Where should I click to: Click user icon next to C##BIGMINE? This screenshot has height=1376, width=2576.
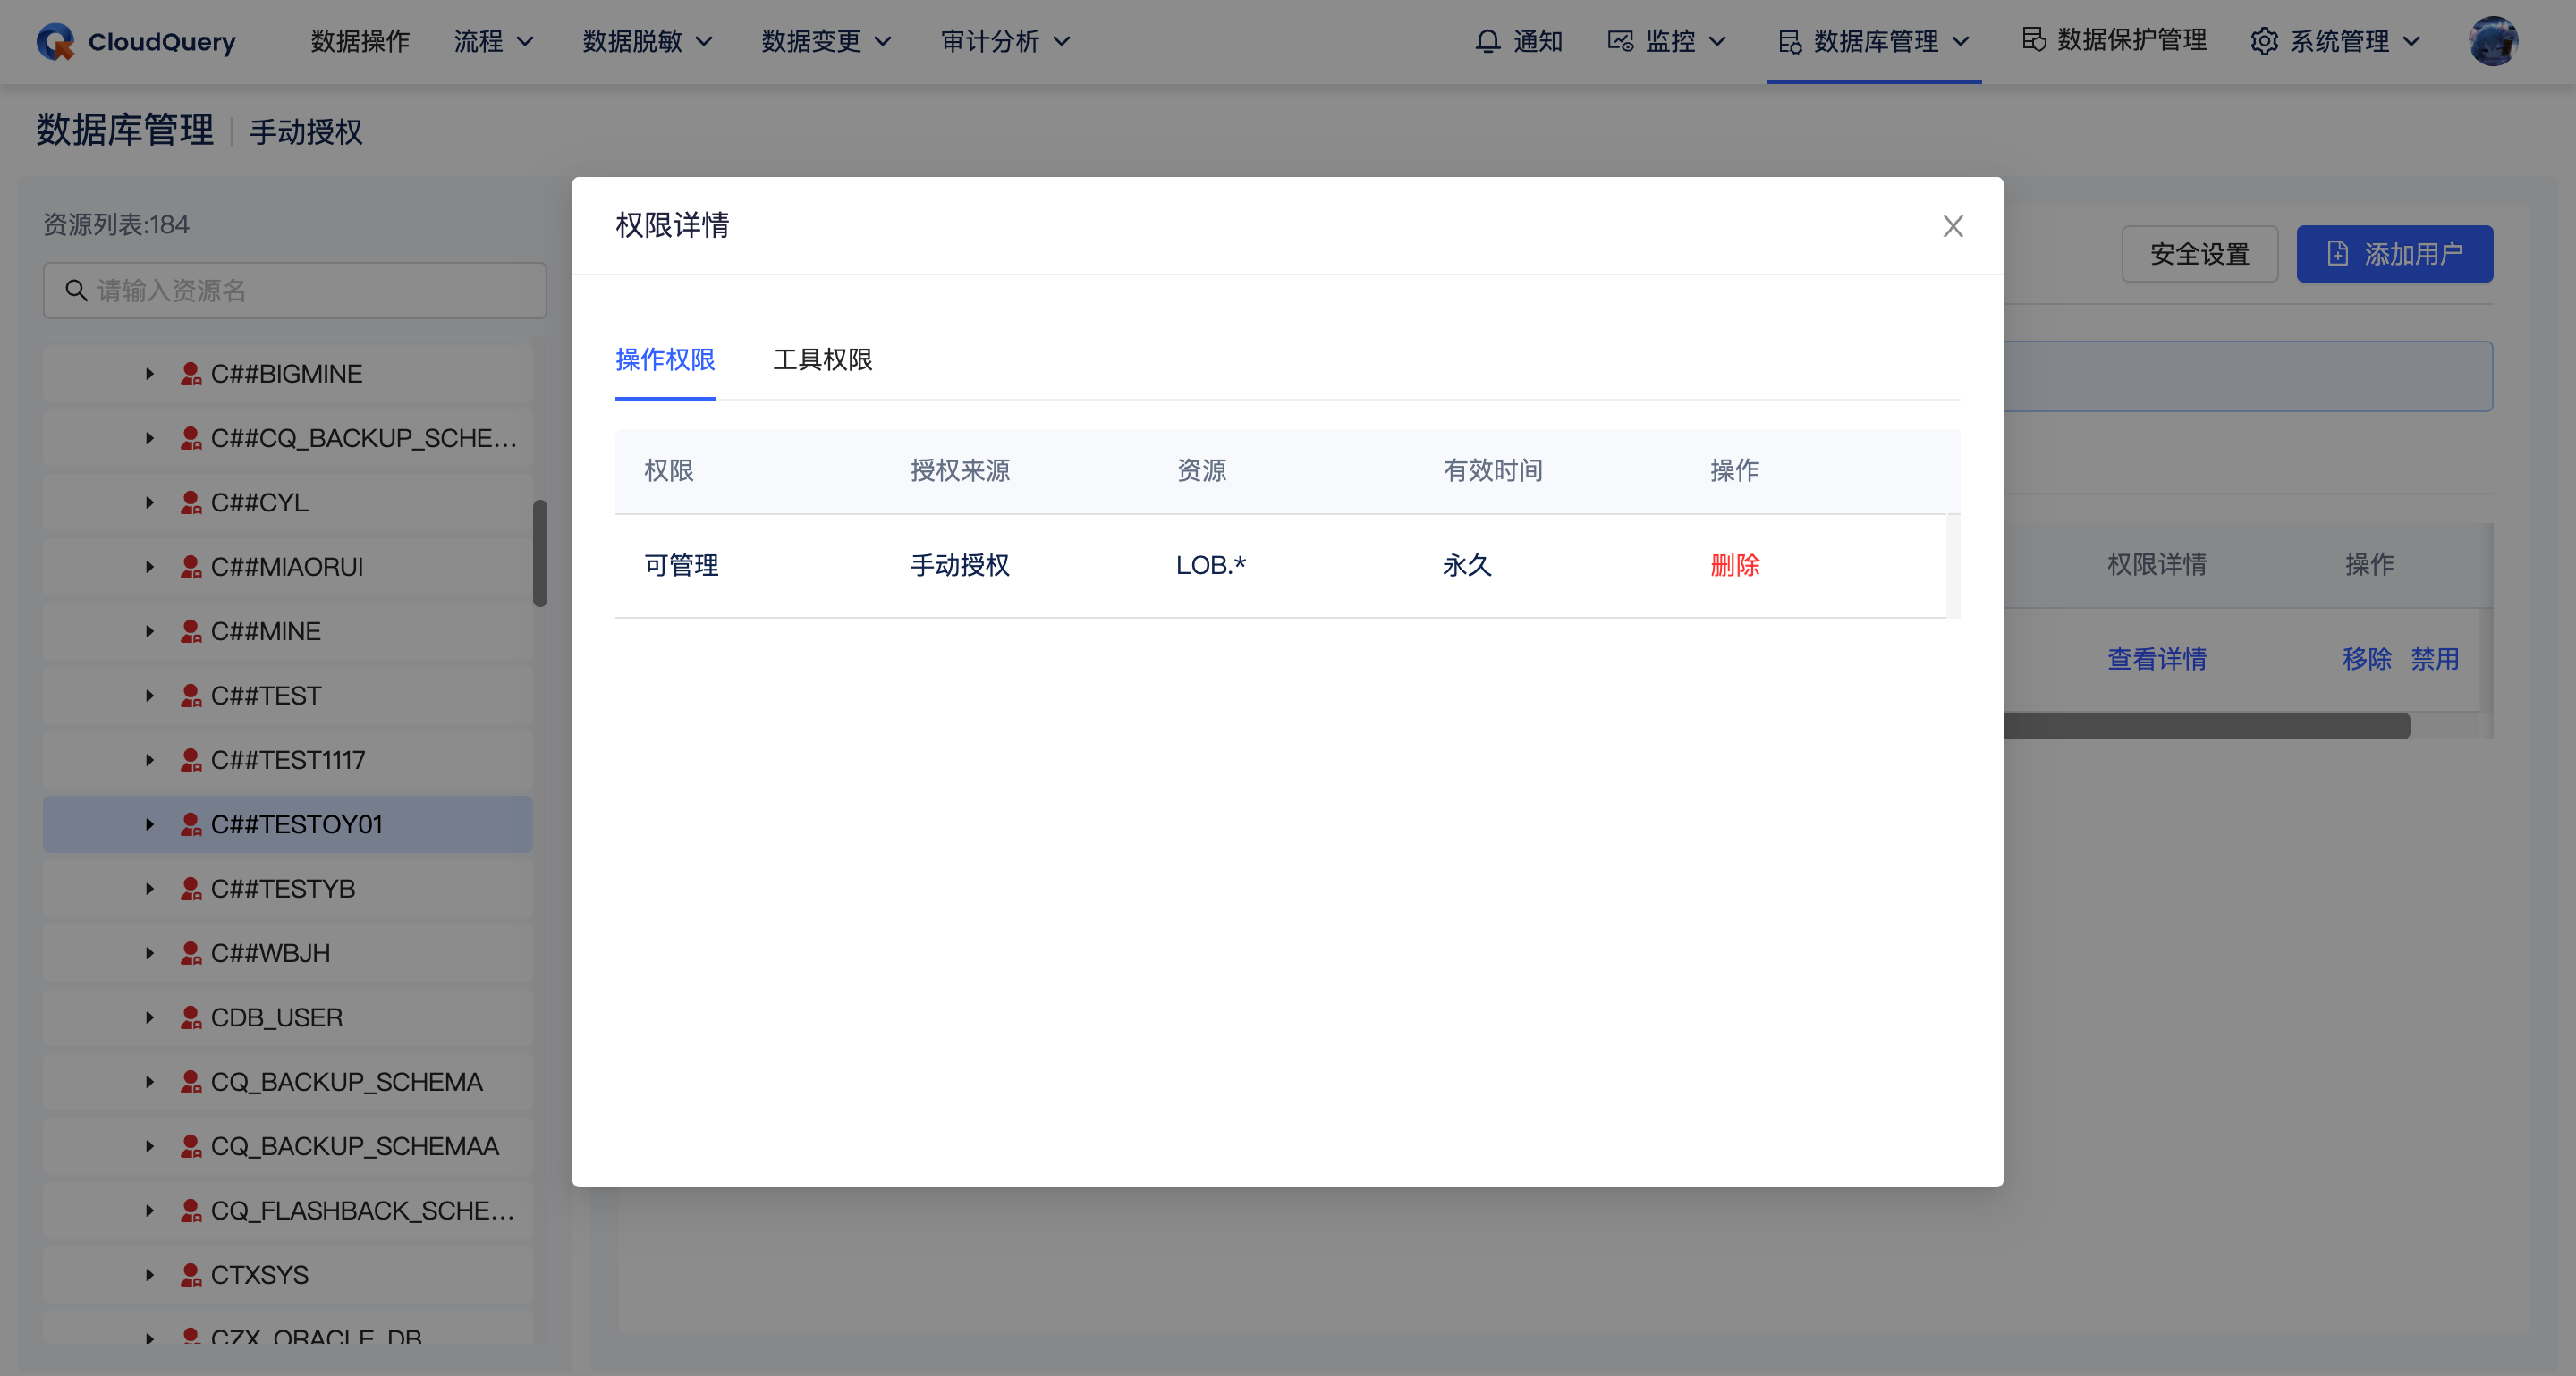[190, 374]
